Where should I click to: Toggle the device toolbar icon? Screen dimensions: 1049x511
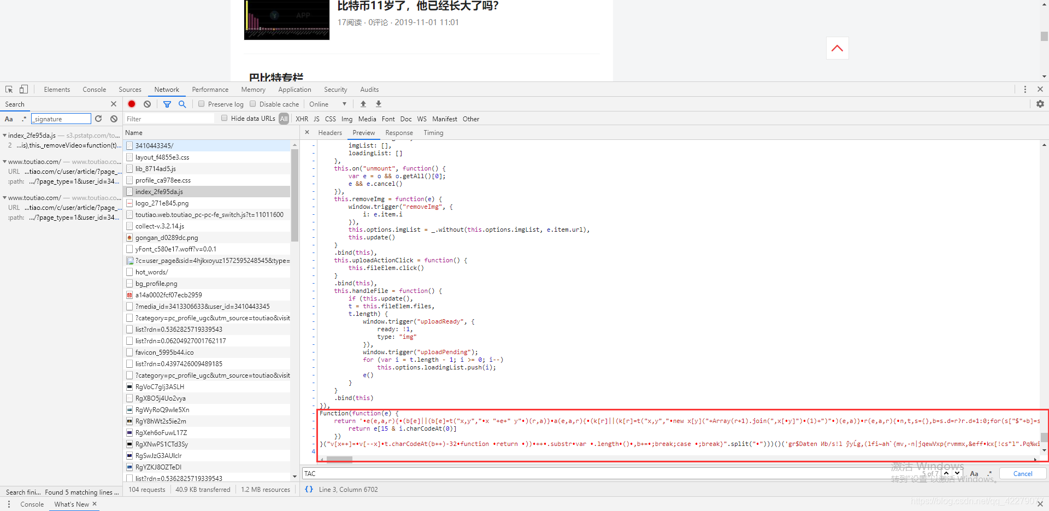click(23, 89)
